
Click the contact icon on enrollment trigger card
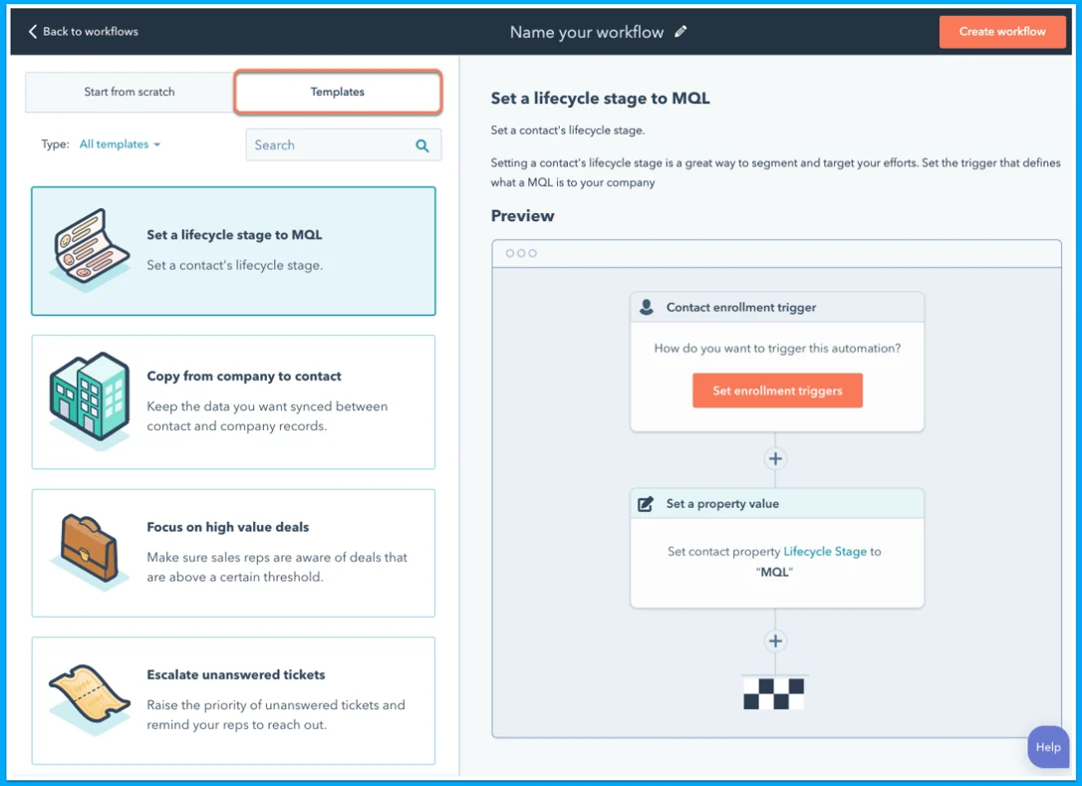pyautogui.click(x=647, y=307)
